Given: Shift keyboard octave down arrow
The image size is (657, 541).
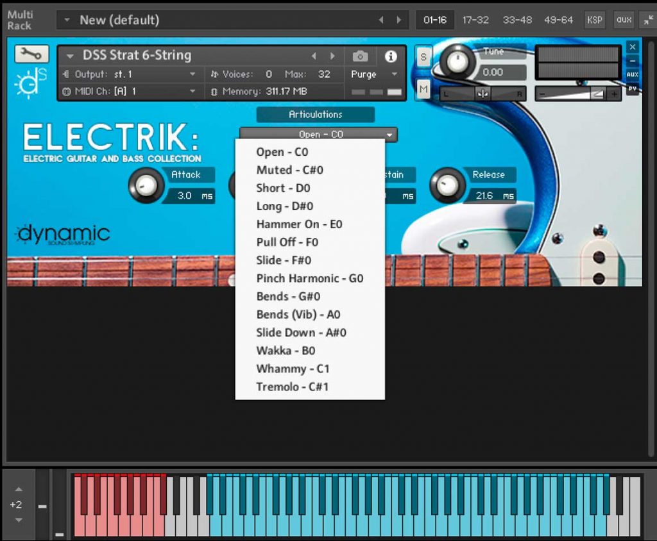Looking at the screenshot, I should click(19, 520).
